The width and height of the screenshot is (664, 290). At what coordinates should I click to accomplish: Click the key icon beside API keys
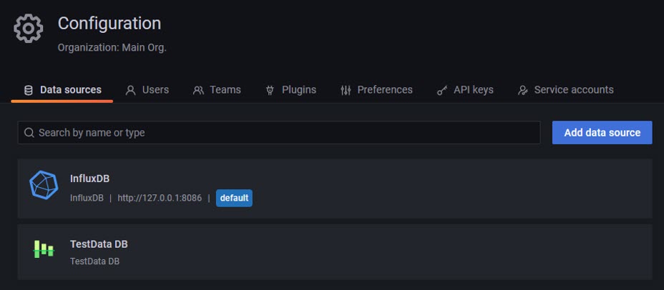pos(442,90)
